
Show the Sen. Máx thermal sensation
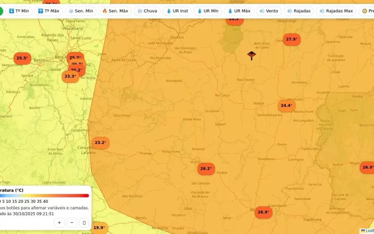coord(114,11)
